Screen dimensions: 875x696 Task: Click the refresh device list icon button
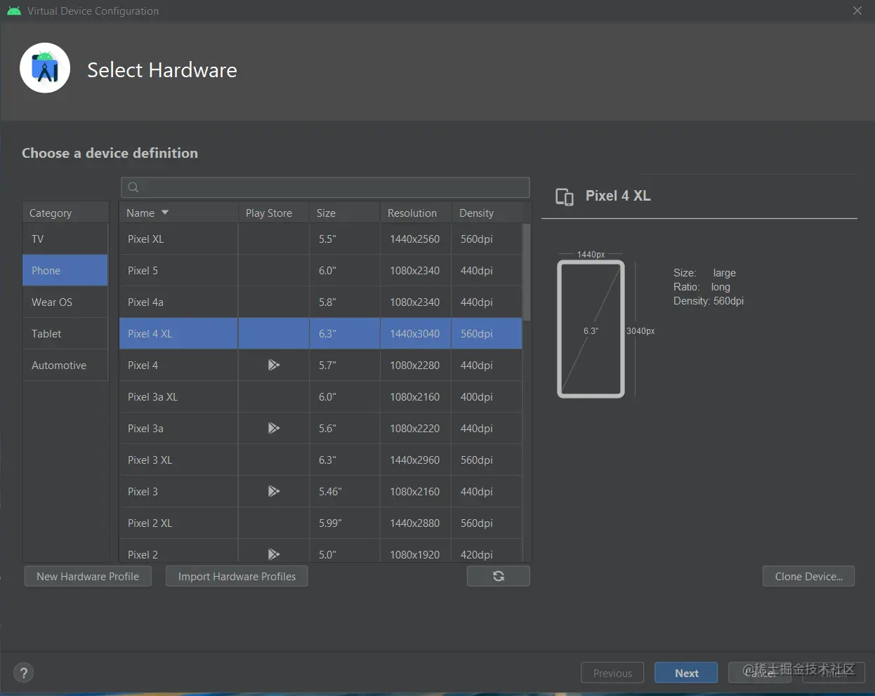click(498, 576)
